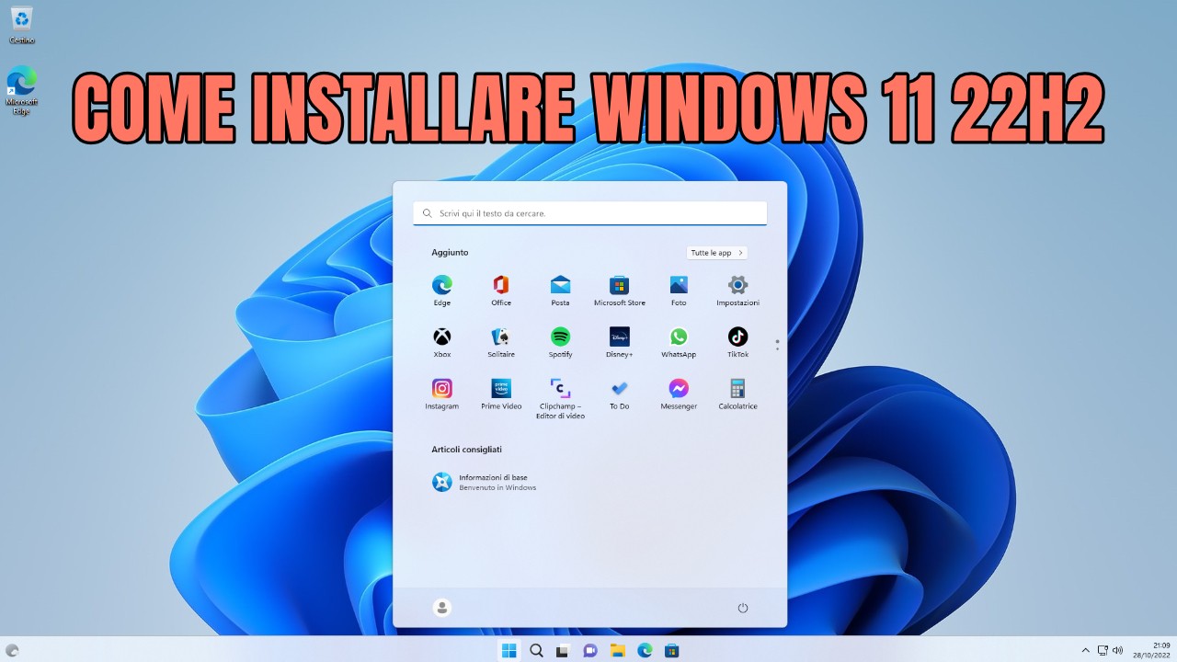Open Impostazioni settings app
This screenshot has height=662, width=1177.
[737, 290]
